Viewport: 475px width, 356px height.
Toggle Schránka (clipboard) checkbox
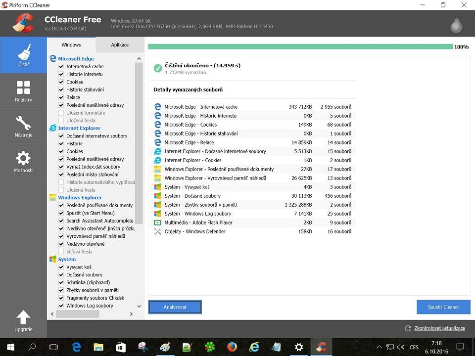pos(61,282)
